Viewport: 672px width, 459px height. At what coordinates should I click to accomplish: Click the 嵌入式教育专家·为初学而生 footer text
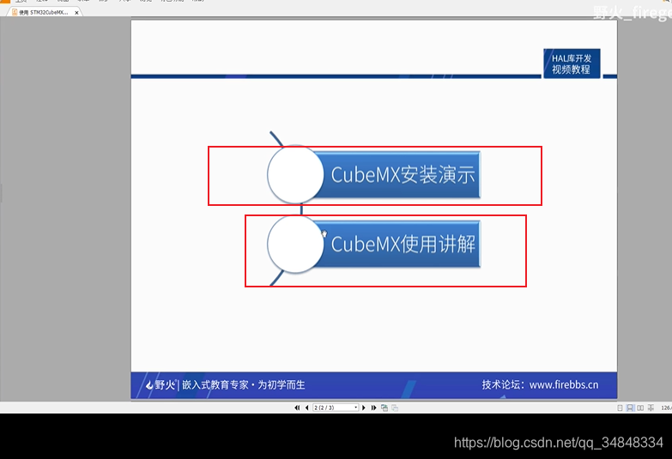(244, 385)
